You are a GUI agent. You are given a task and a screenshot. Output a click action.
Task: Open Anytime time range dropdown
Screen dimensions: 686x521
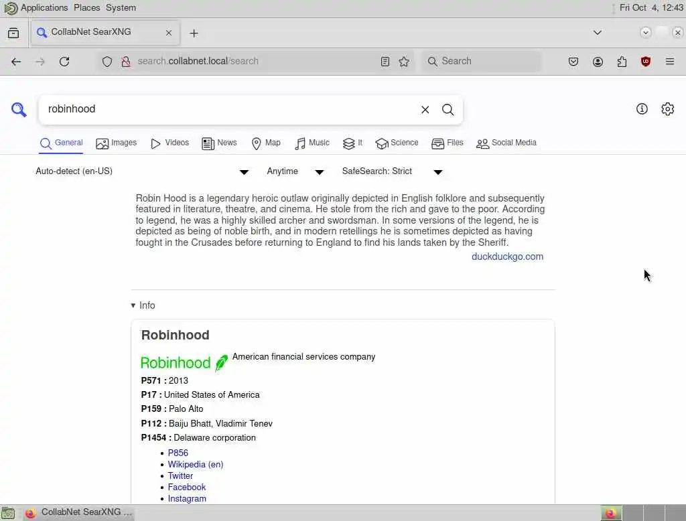(x=295, y=171)
